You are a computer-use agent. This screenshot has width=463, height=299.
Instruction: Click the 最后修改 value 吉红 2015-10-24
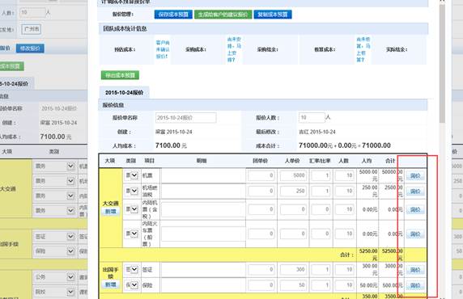pyautogui.click(x=317, y=132)
